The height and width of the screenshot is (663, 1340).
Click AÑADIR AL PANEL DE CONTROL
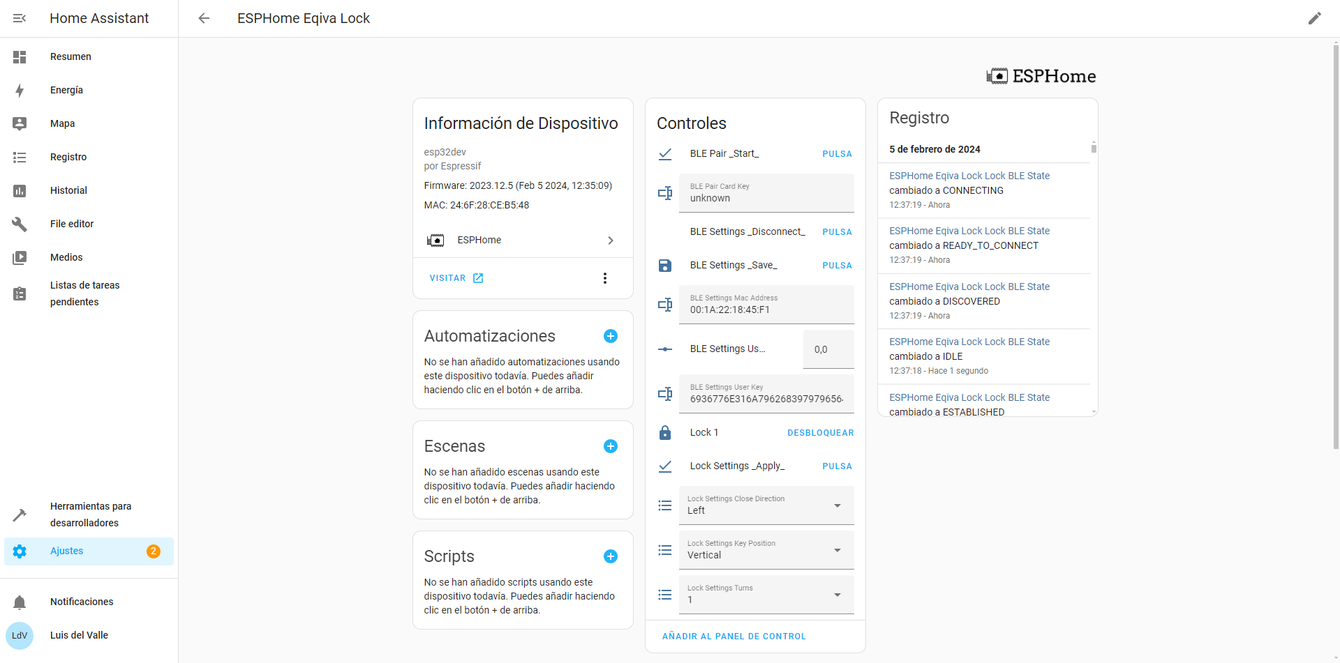[x=734, y=637]
